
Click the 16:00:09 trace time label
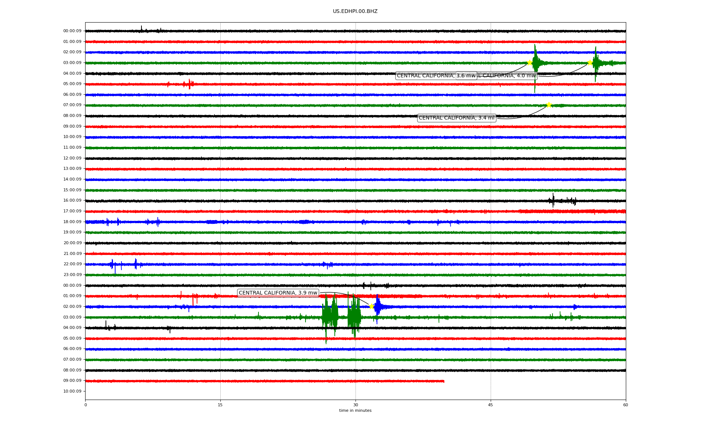pos(72,200)
